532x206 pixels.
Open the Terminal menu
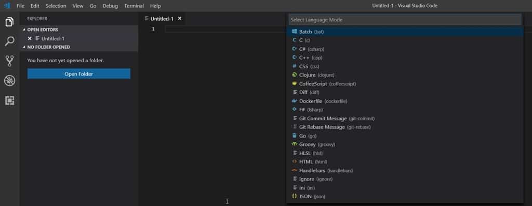(134, 6)
